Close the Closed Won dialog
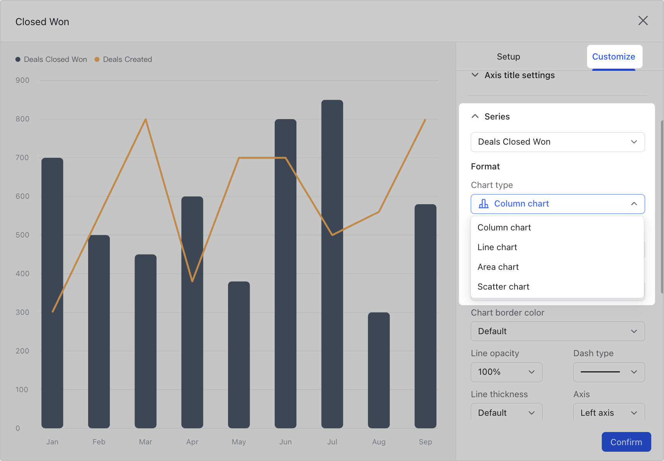Screen dimensions: 664x461 click(x=643, y=20)
